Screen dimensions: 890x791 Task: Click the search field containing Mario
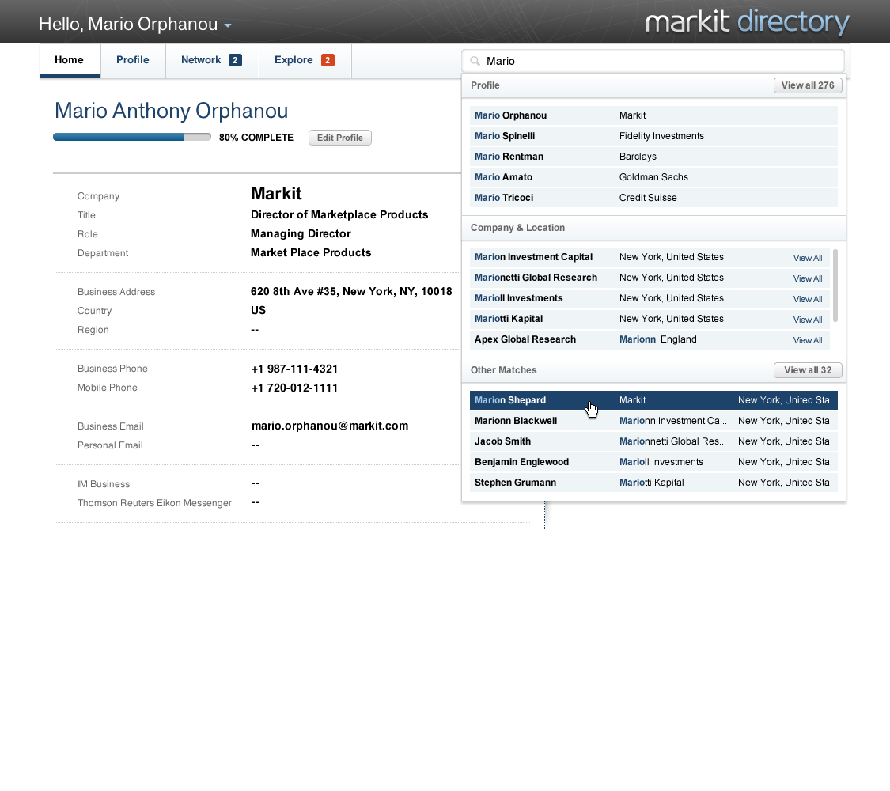pyautogui.click(x=653, y=61)
